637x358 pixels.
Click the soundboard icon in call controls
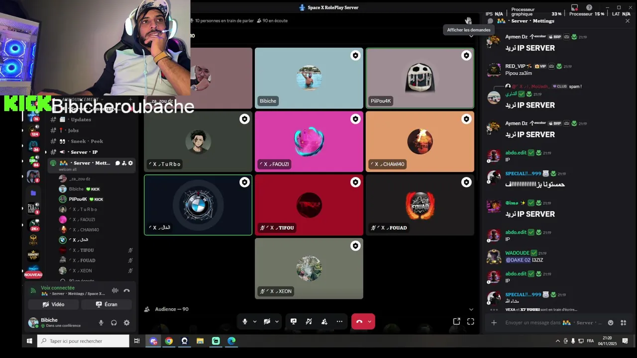[x=309, y=322]
